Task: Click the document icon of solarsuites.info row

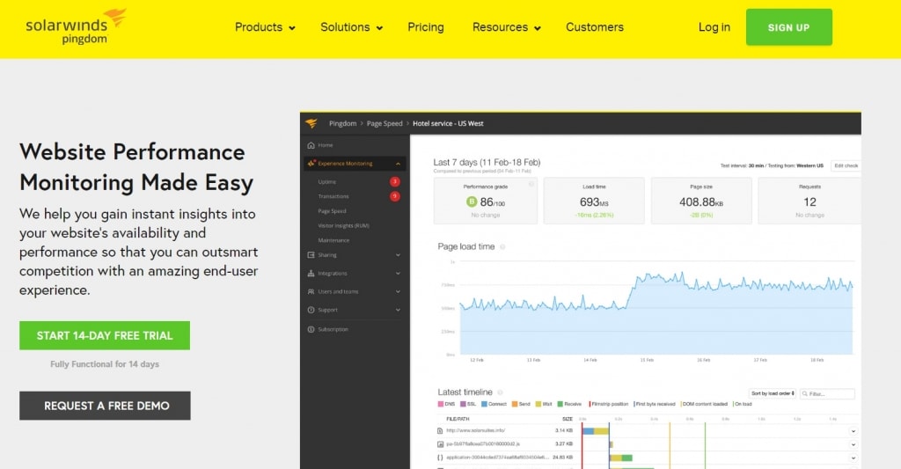Action: [x=440, y=430]
